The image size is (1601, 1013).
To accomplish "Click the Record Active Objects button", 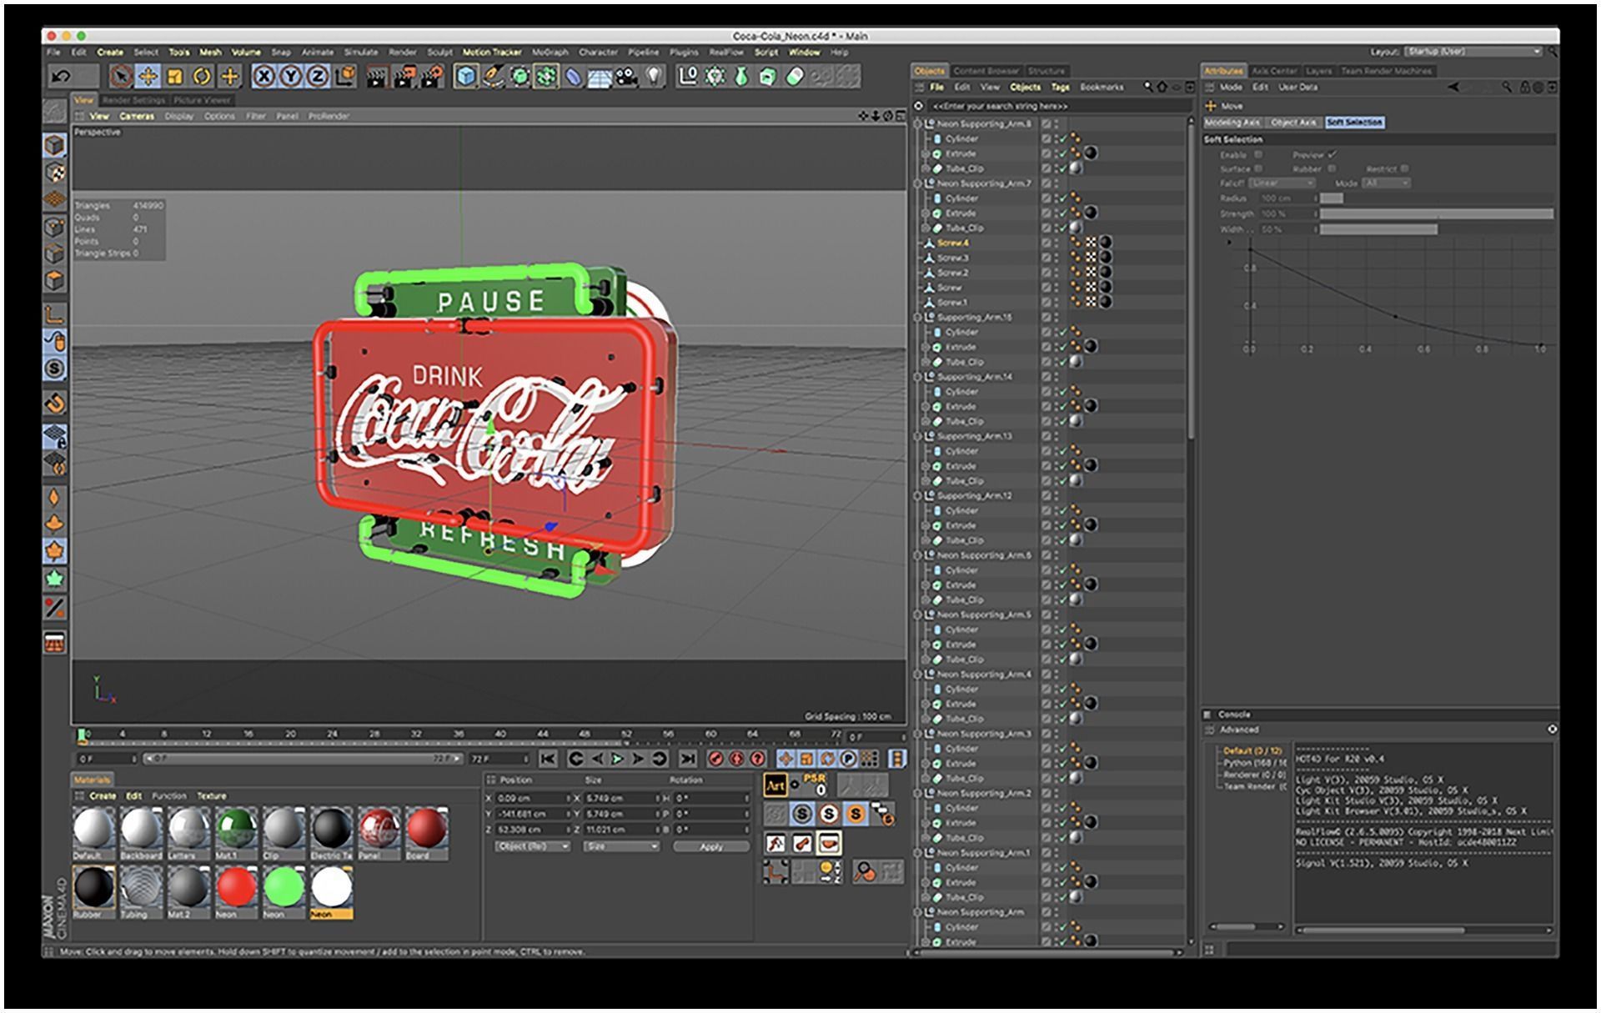I will (x=715, y=759).
